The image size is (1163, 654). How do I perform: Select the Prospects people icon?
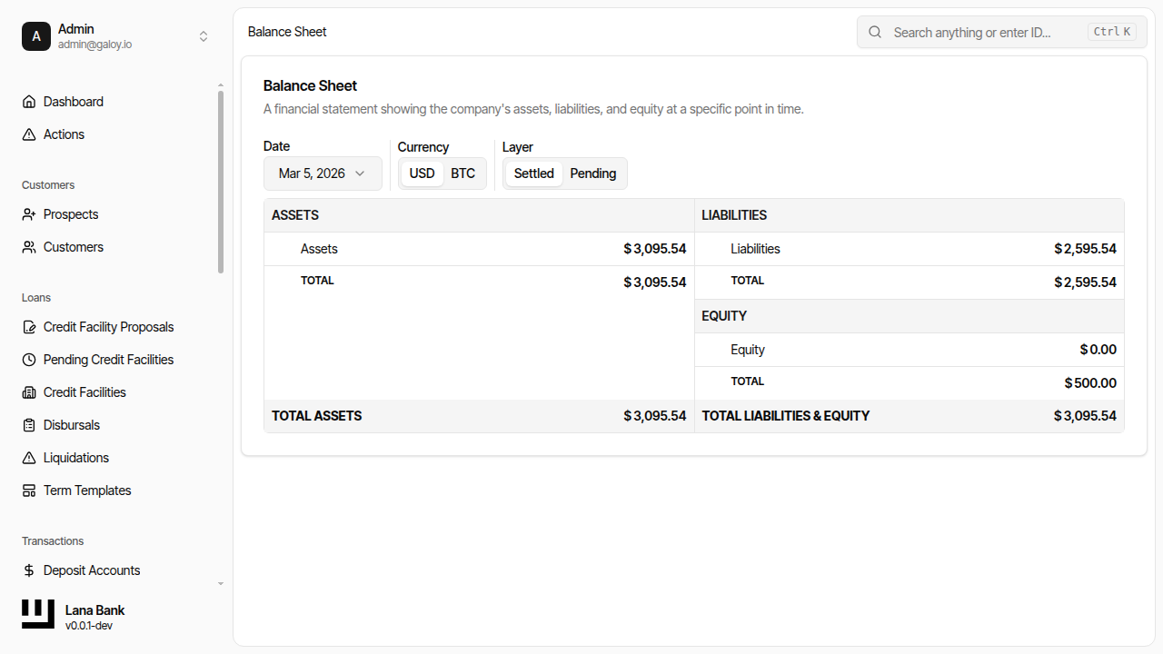28,213
